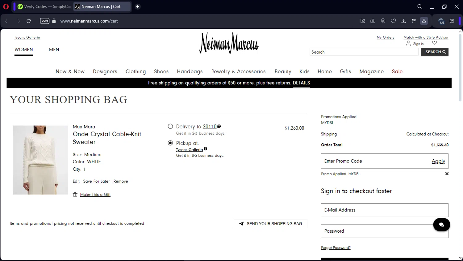
Task: Select the WOMEN section tab
Action: pos(24,50)
